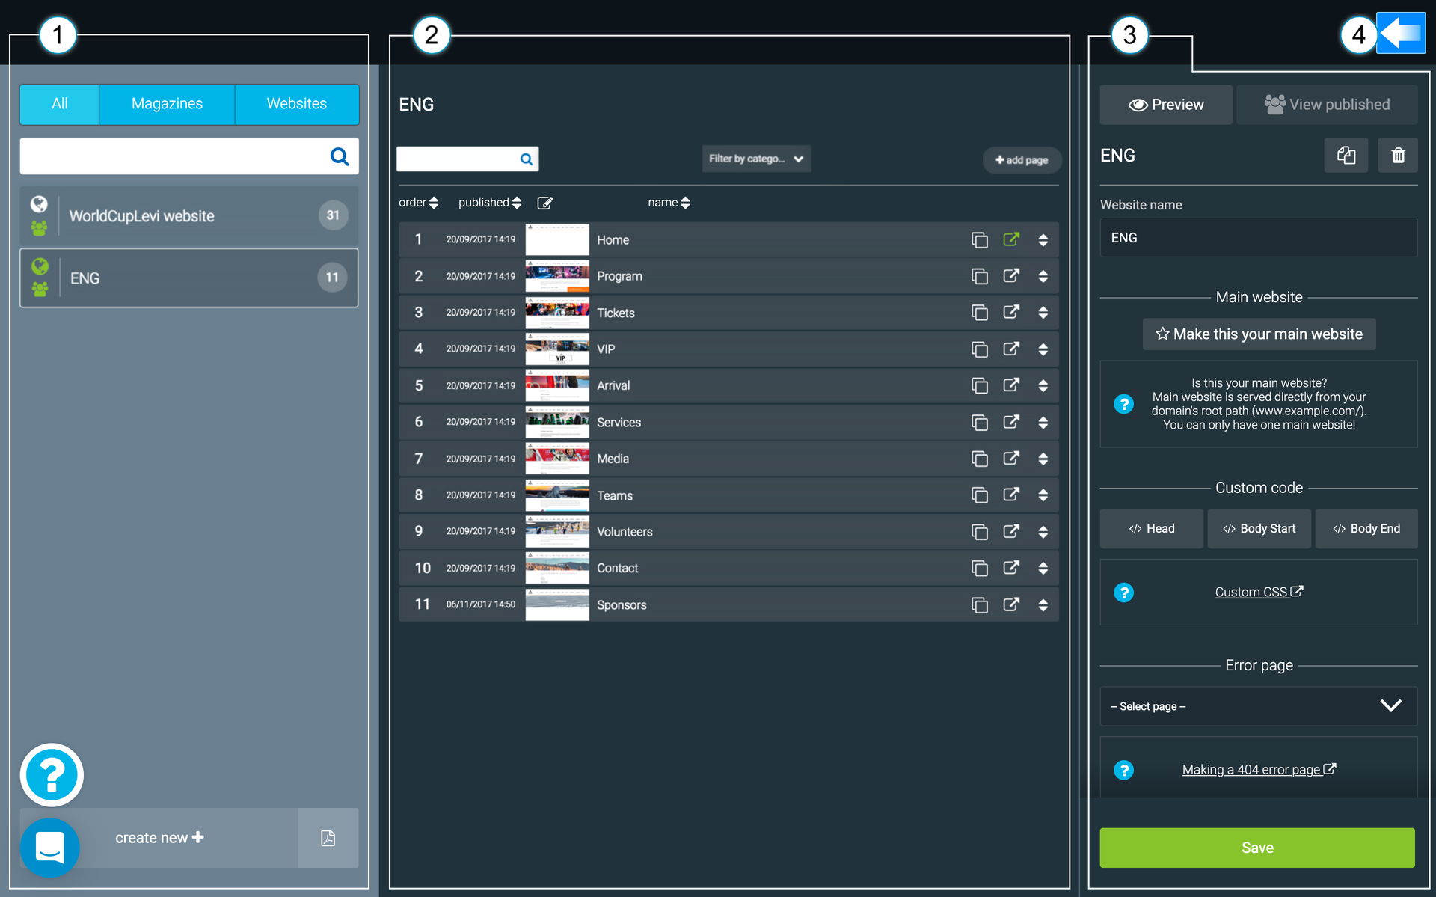
Task: Export the website list as PDF
Action: 328,838
